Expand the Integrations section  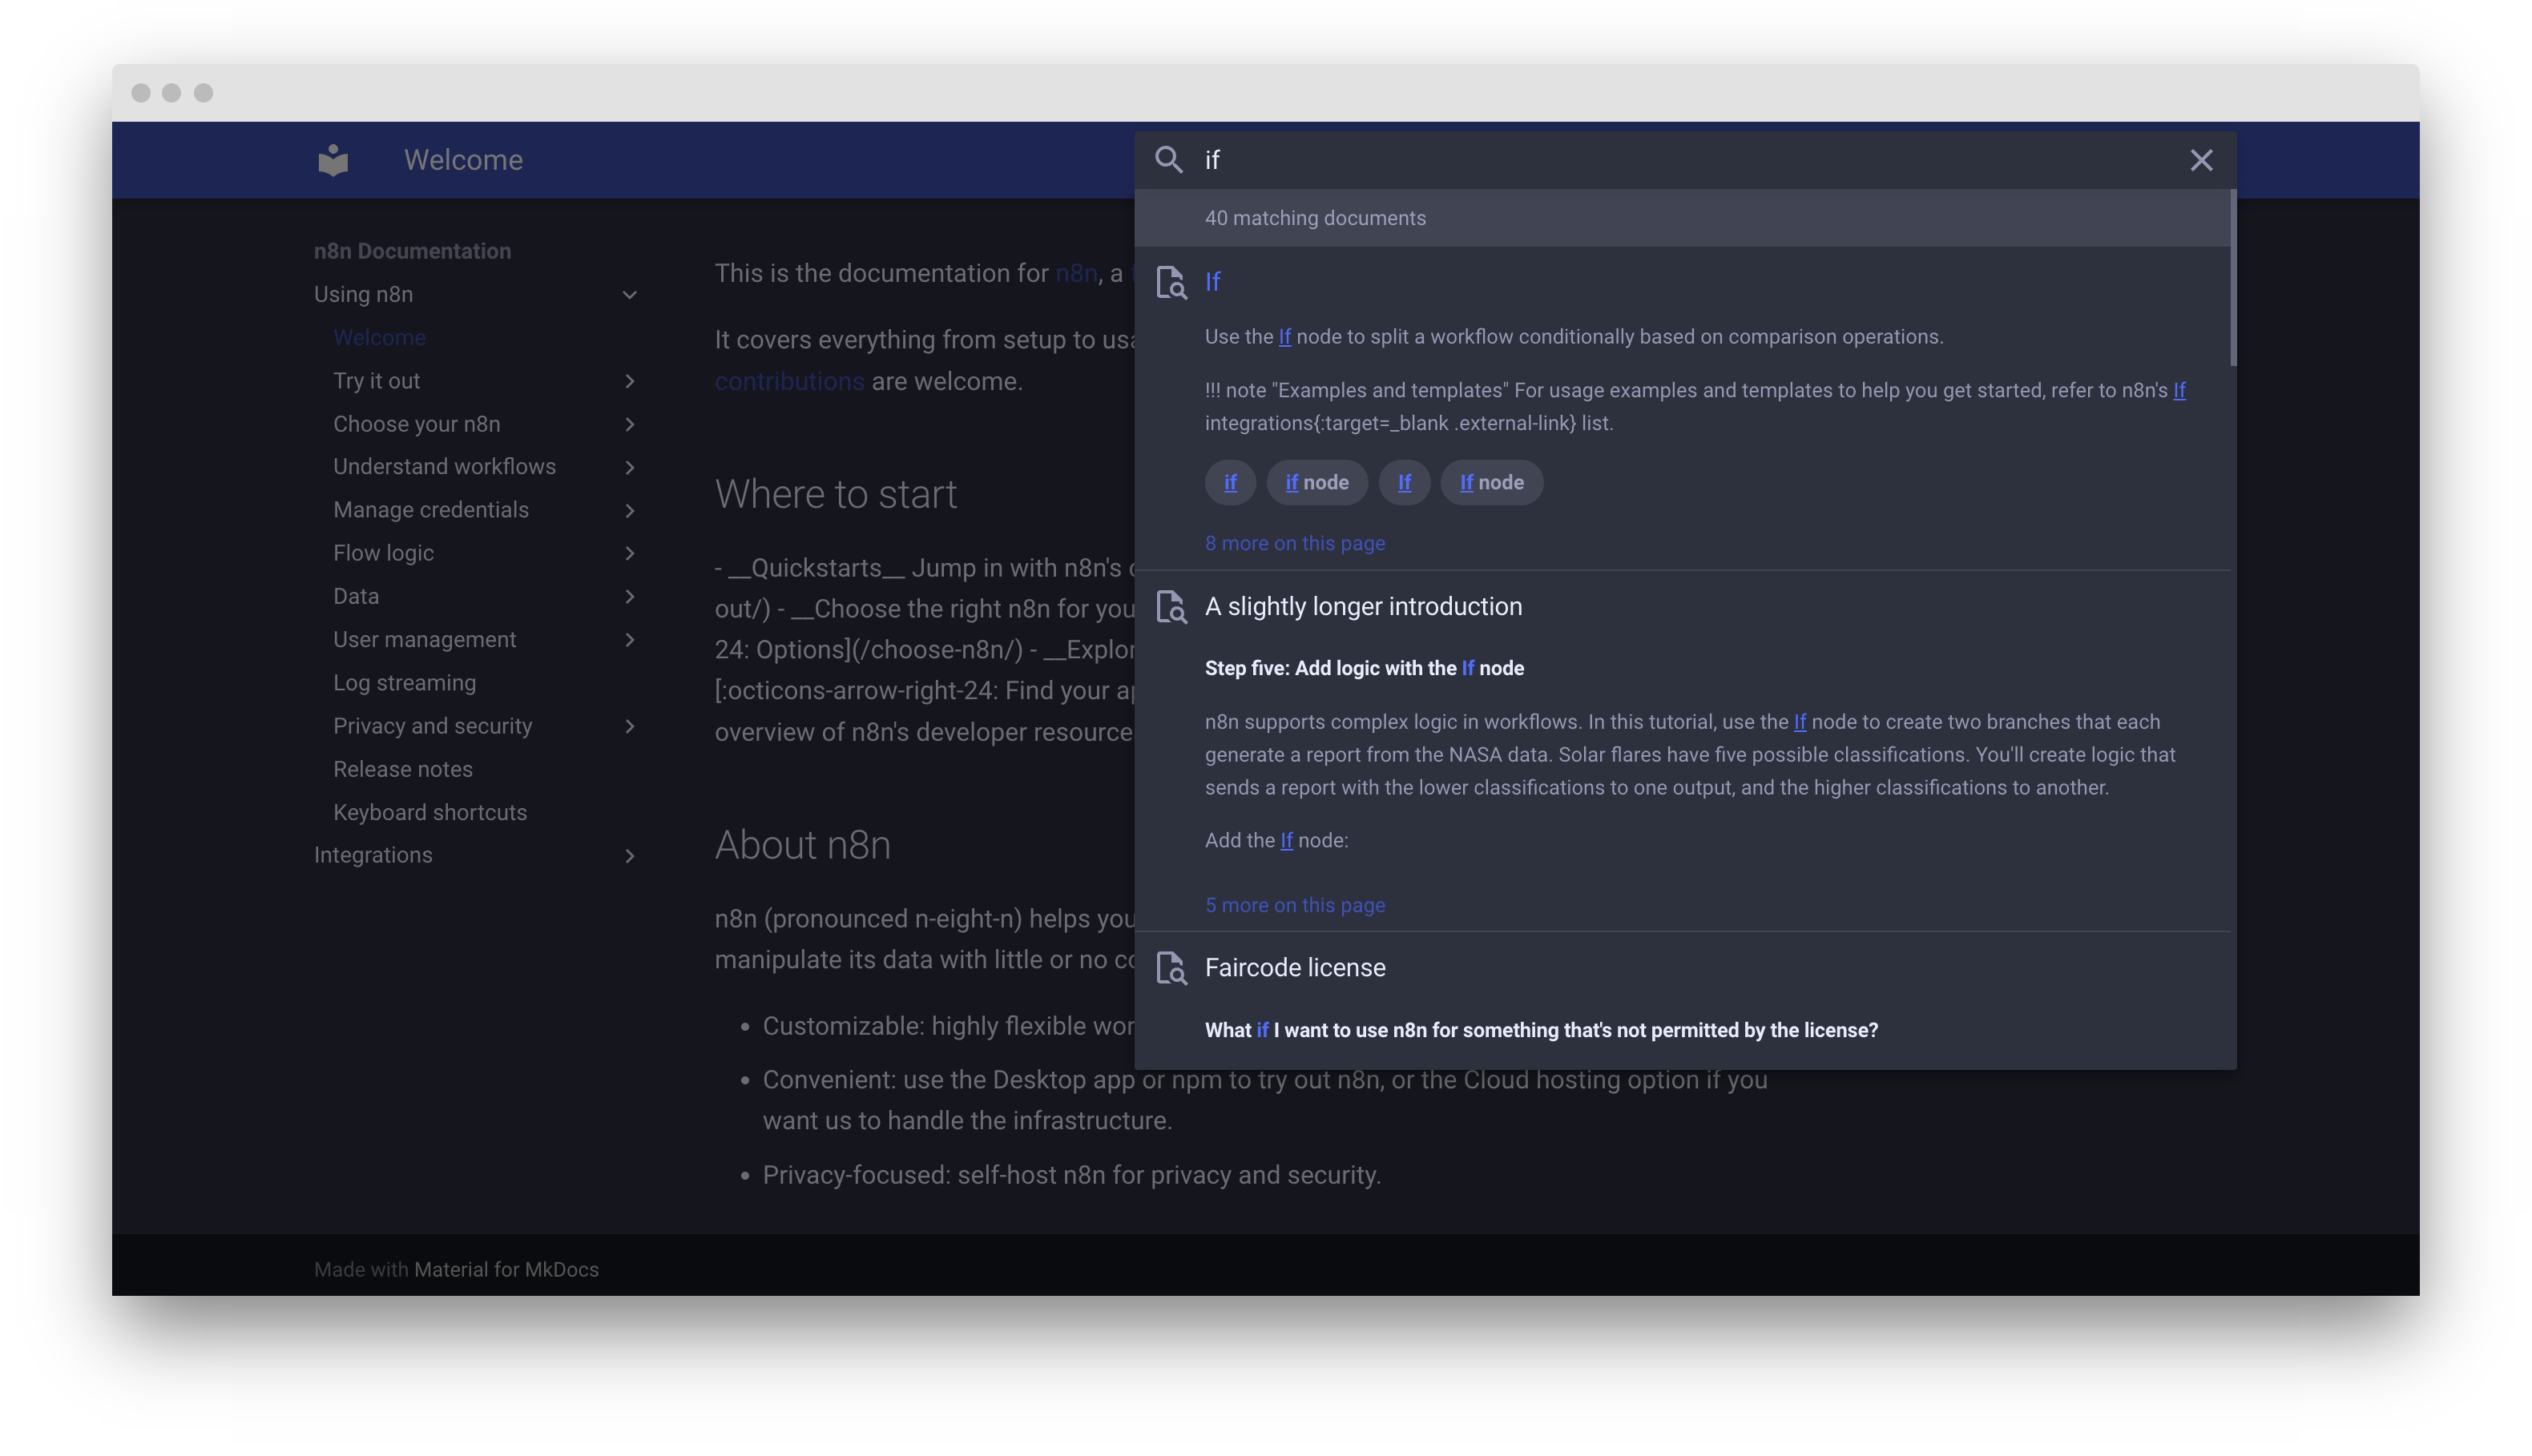point(629,856)
